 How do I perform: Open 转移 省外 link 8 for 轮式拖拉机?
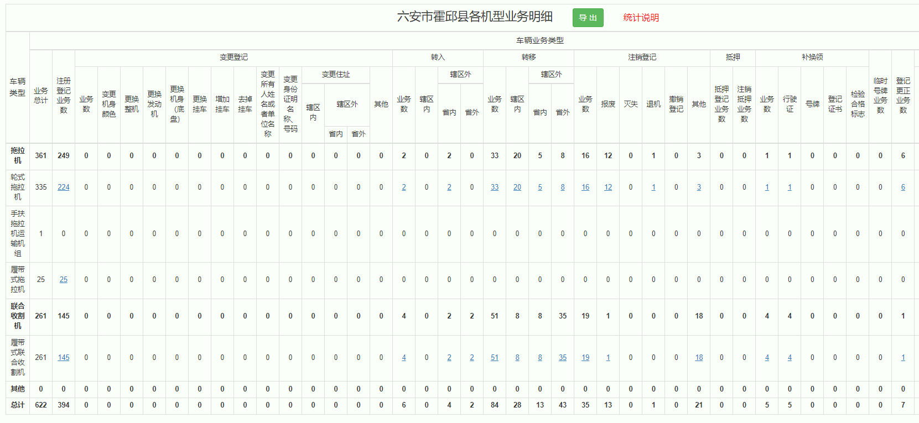pyautogui.click(x=563, y=187)
